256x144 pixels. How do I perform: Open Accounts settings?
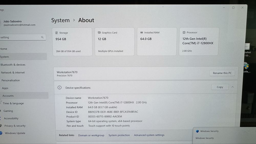24,96
